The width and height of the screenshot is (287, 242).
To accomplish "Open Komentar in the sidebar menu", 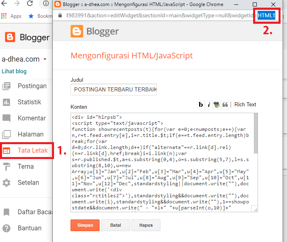I will click(32, 118).
